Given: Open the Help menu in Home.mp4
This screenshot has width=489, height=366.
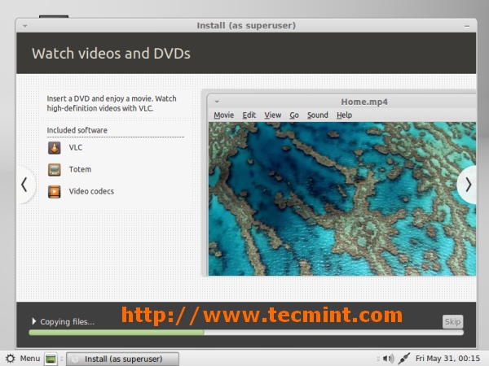Looking at the screenshot, I should 344,115.
